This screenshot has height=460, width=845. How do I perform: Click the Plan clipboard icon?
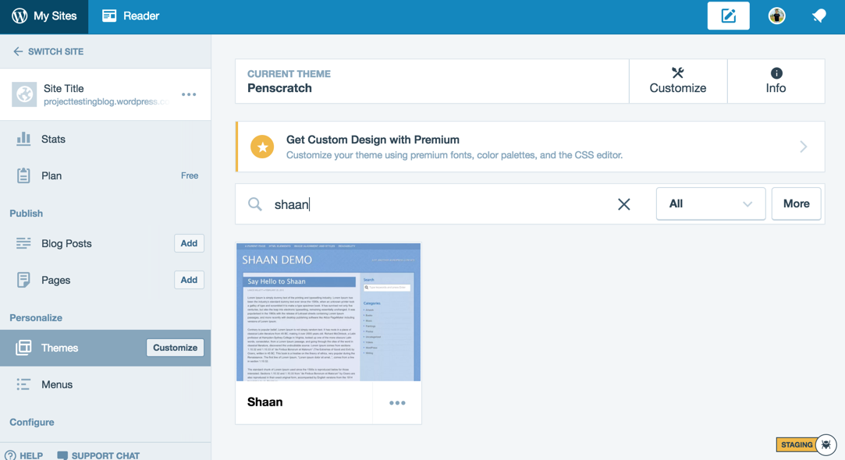[x=23, y=175]
